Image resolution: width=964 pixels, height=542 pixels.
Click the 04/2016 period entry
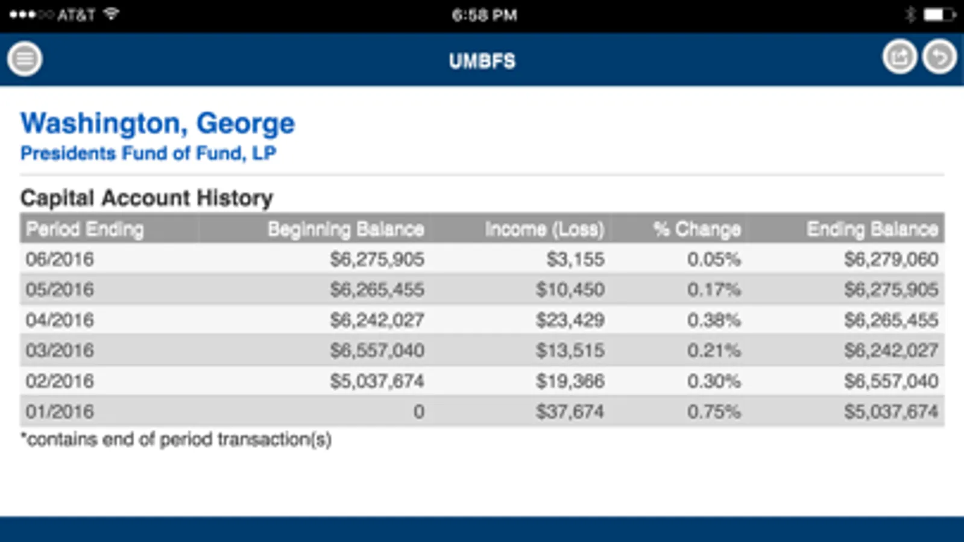[x=60, y=320]
